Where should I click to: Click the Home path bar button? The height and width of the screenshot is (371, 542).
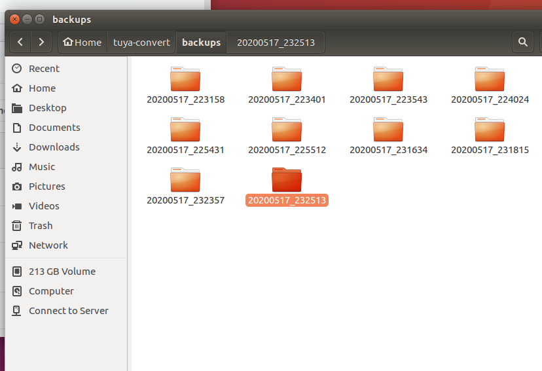click(82, 42)
